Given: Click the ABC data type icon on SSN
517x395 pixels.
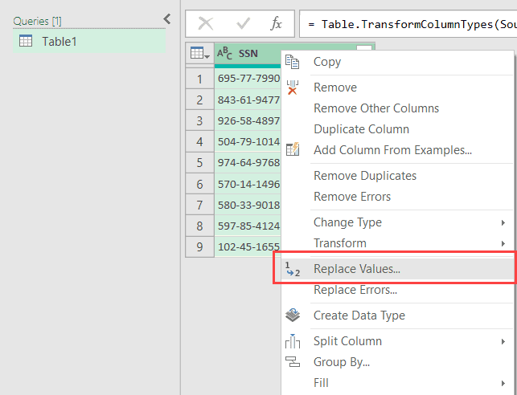Looking at the screenshot, I should coord(225,54).
